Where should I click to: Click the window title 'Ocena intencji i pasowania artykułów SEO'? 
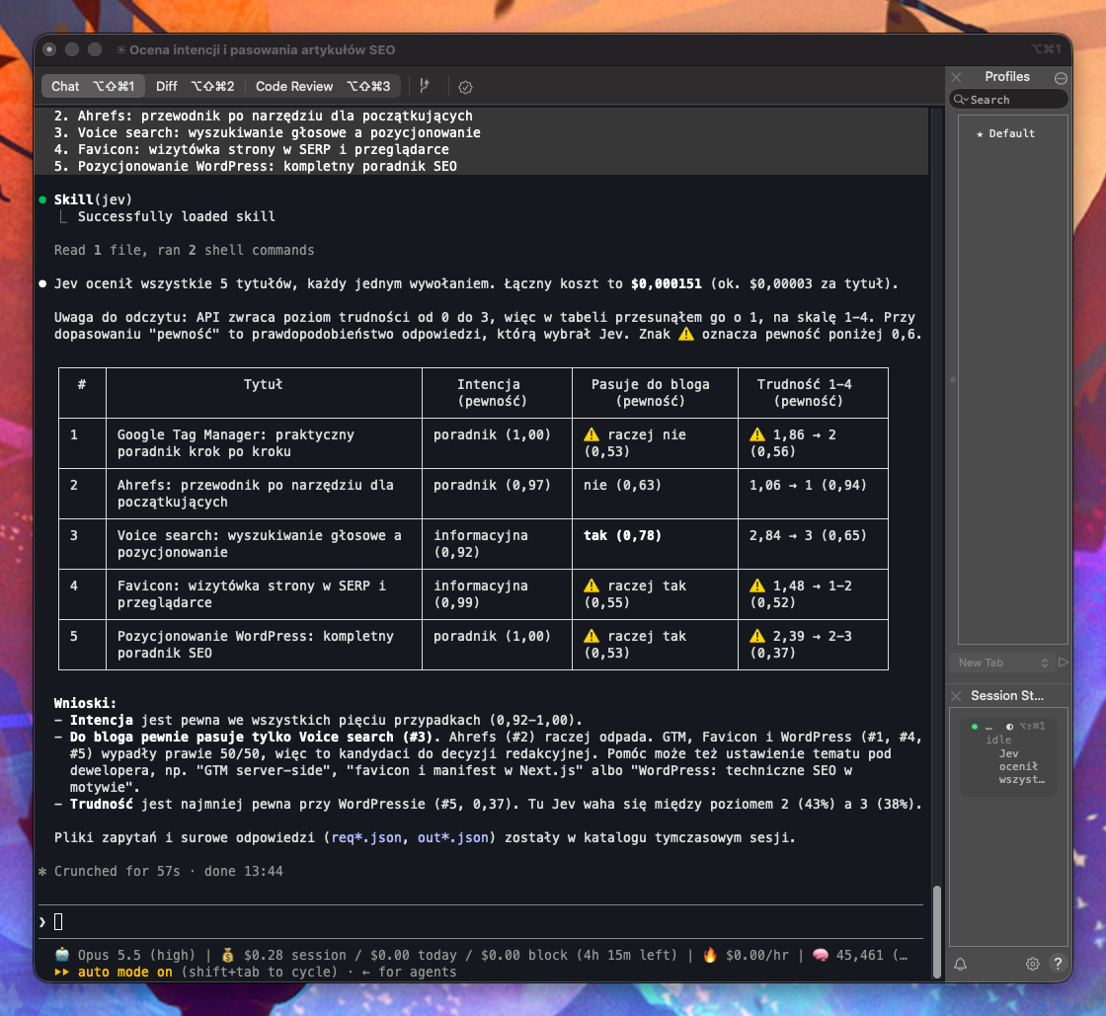[x=263, y=49]
